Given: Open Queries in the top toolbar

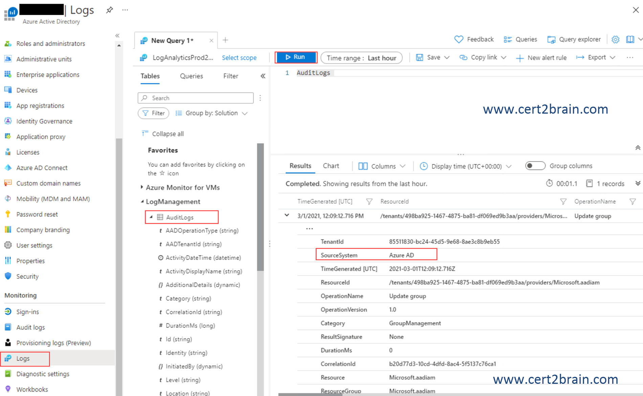Looking at the screenshot, I should click(x=520, y=39).
